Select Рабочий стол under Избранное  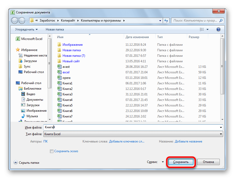tap(31, 72)
